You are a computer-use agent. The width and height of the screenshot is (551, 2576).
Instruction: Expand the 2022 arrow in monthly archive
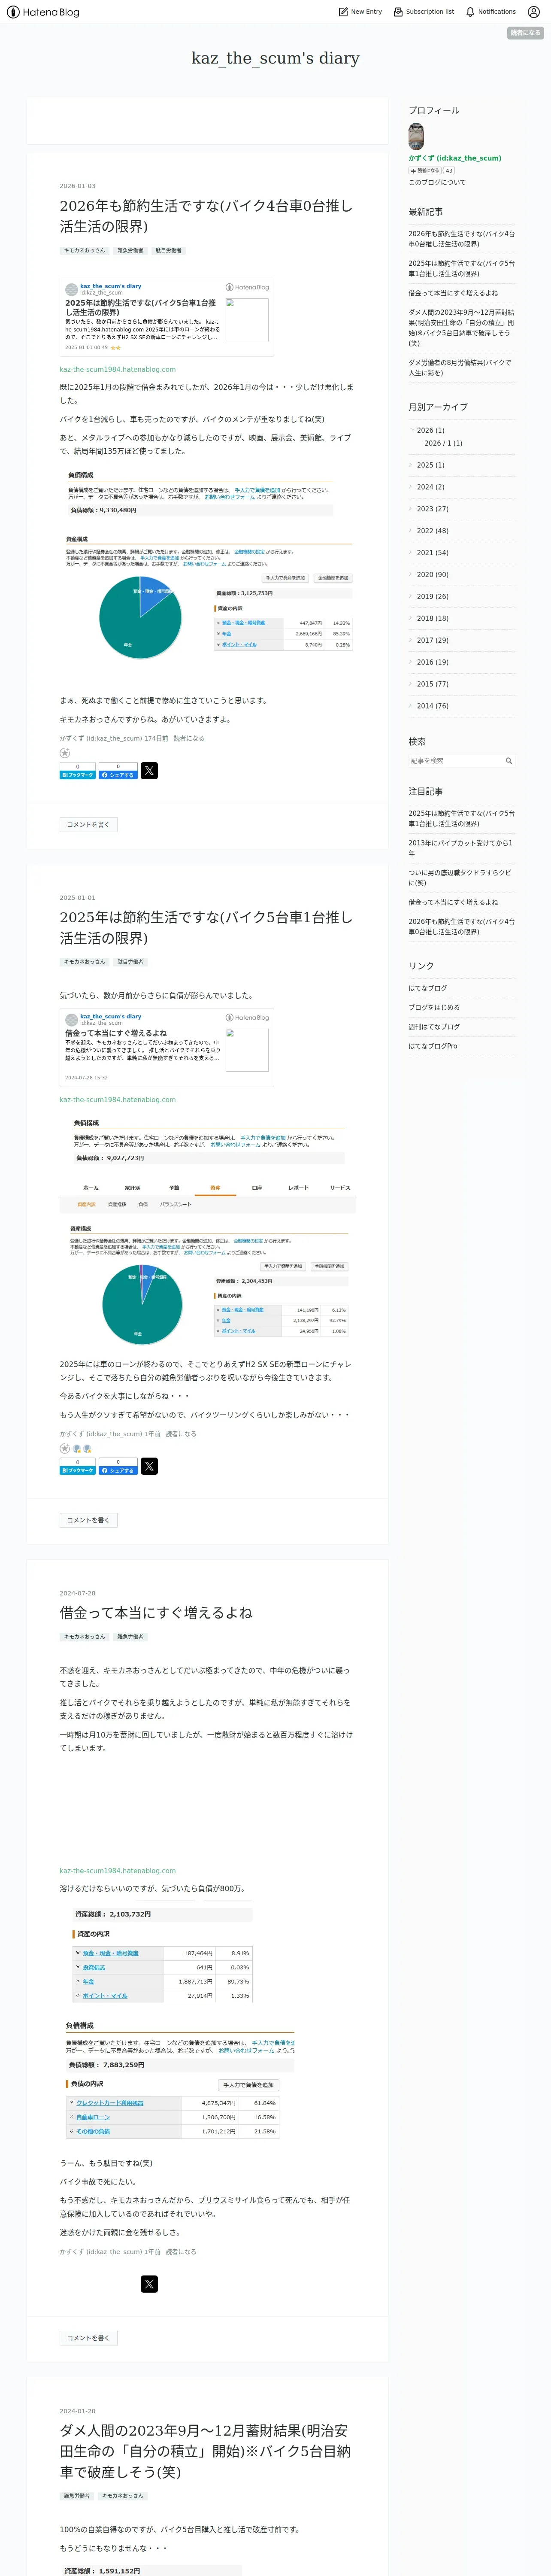[411, 531]
